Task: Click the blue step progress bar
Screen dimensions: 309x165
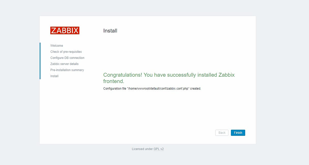Action: tap(40, 61)
